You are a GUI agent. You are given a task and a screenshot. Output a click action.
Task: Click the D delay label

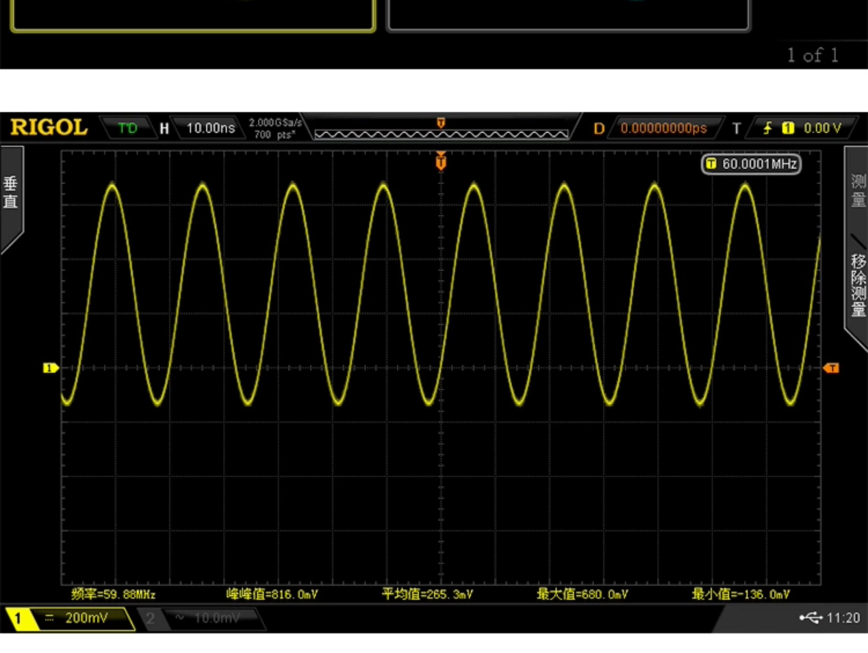coord(599,129)
